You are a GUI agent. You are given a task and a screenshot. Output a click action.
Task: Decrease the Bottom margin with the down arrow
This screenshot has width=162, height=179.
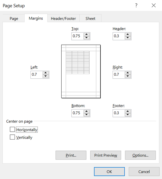pyautogui.click(x=86, y=115)
